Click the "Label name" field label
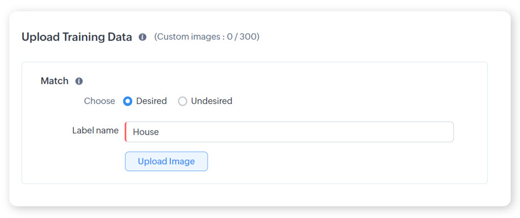Image resolution: width=520 pixels, height=218 pixels. pyautogui.click(x=95, y=131)
